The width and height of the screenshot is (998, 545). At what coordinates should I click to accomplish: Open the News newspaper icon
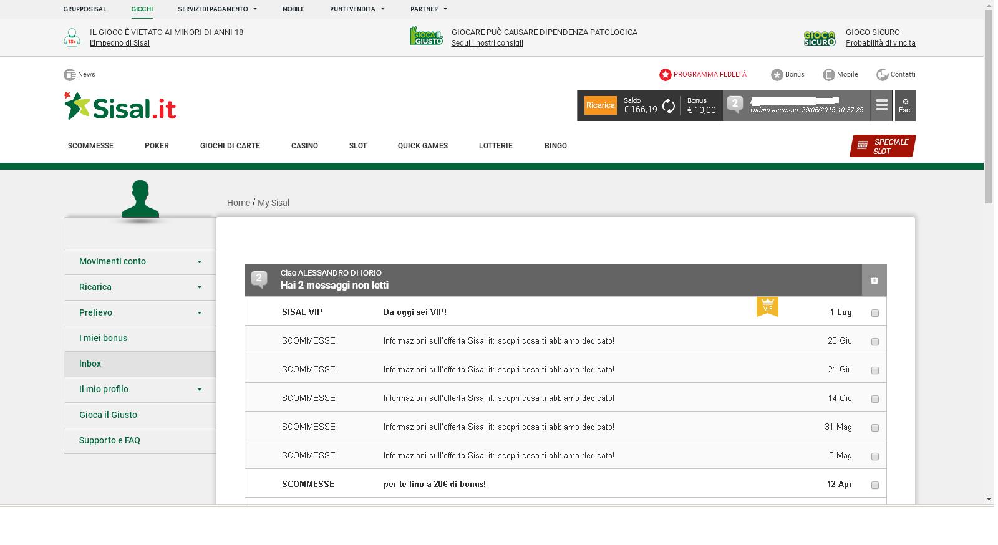point(69,75)
